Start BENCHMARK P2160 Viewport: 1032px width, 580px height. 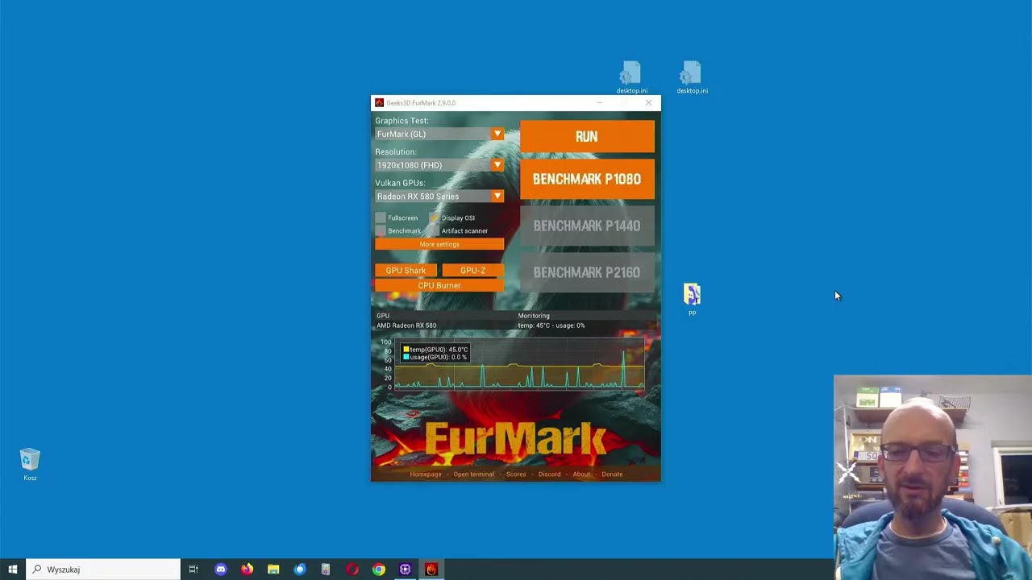tap(587, 272)
